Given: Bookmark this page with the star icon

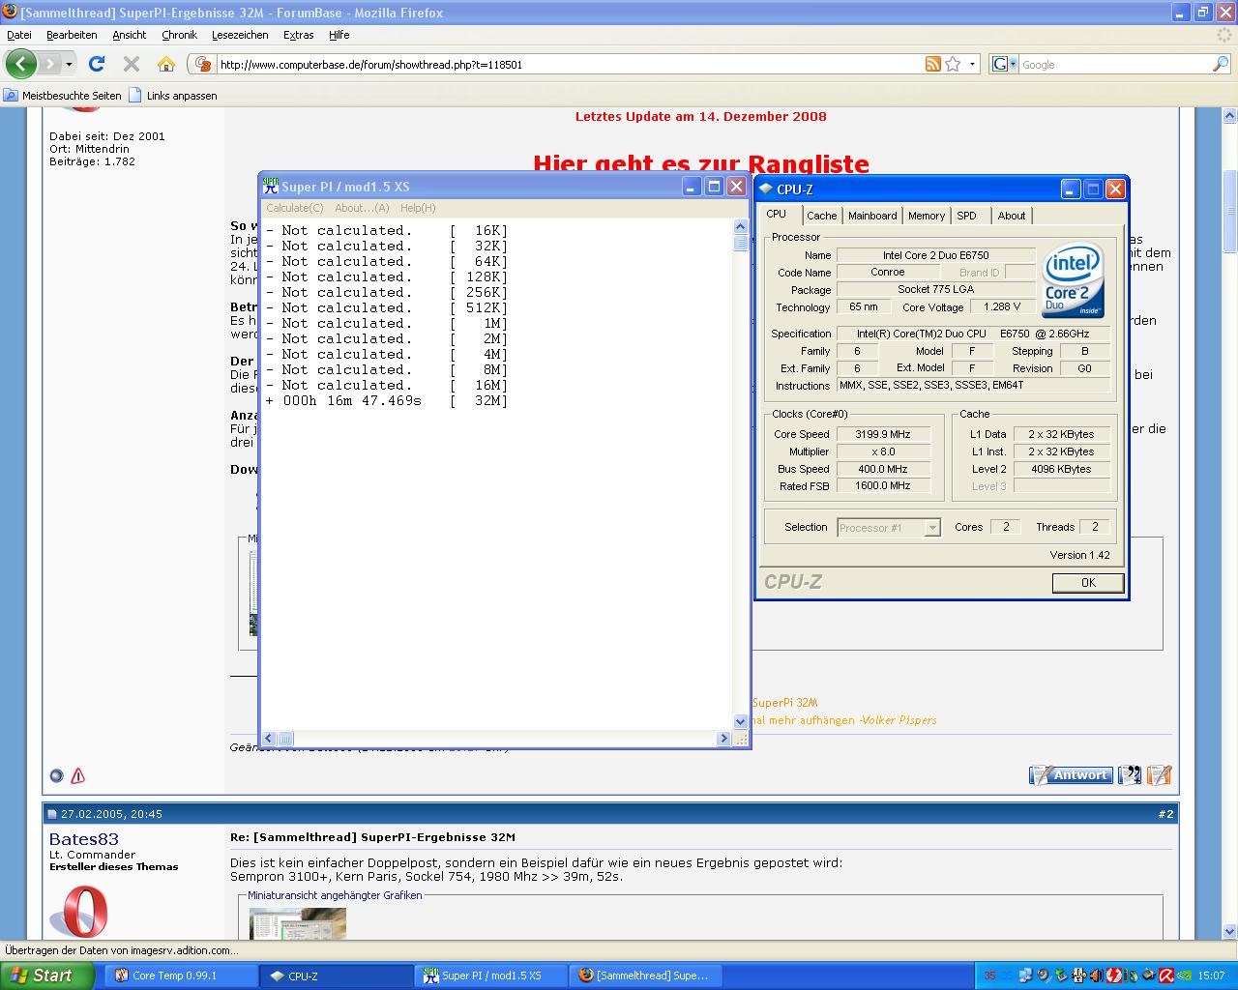Looking at the screenshot, I should pyautogui.click(x=953, y=64).
